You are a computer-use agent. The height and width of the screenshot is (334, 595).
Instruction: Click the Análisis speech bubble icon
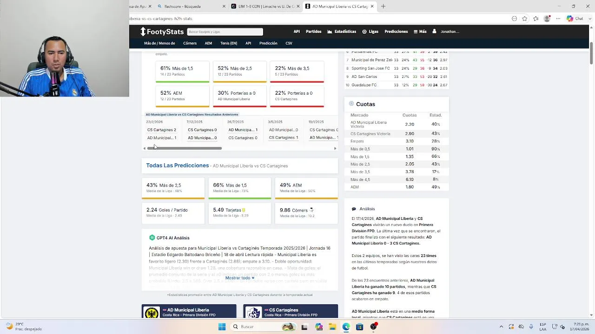354,209
